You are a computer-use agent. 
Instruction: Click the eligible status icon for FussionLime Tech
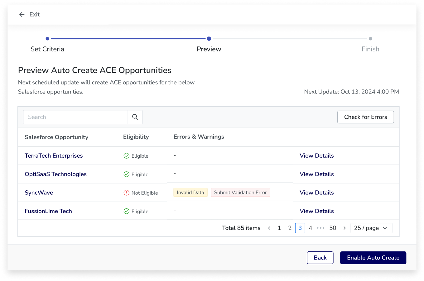point(127,211)
